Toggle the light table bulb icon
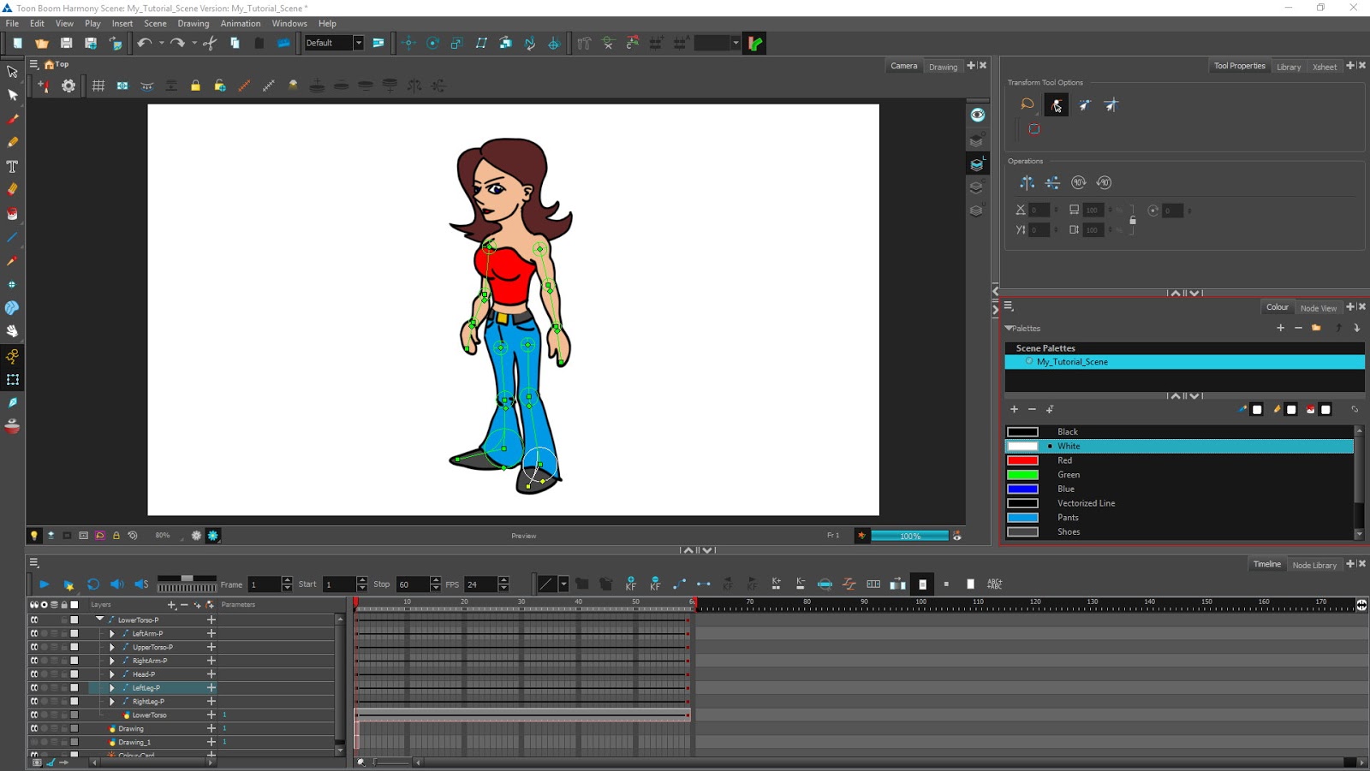 tap(34, 536)
